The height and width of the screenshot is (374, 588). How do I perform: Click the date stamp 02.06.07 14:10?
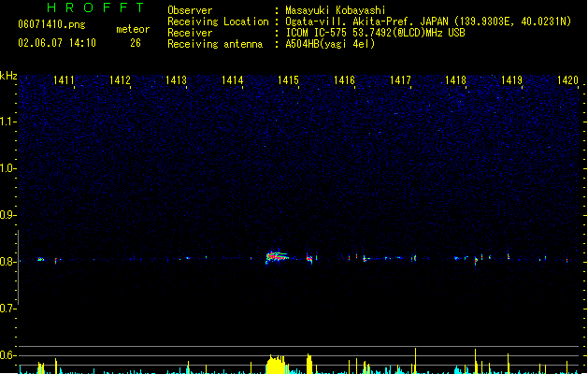point(57,43)
